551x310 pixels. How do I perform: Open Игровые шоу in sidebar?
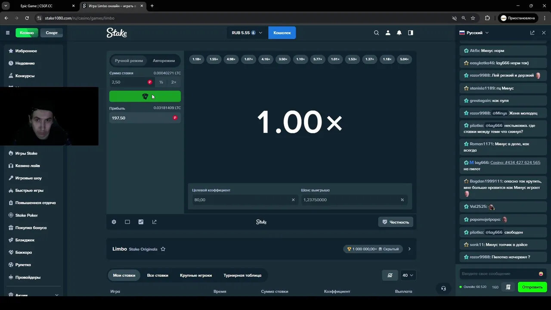point(28,178)
